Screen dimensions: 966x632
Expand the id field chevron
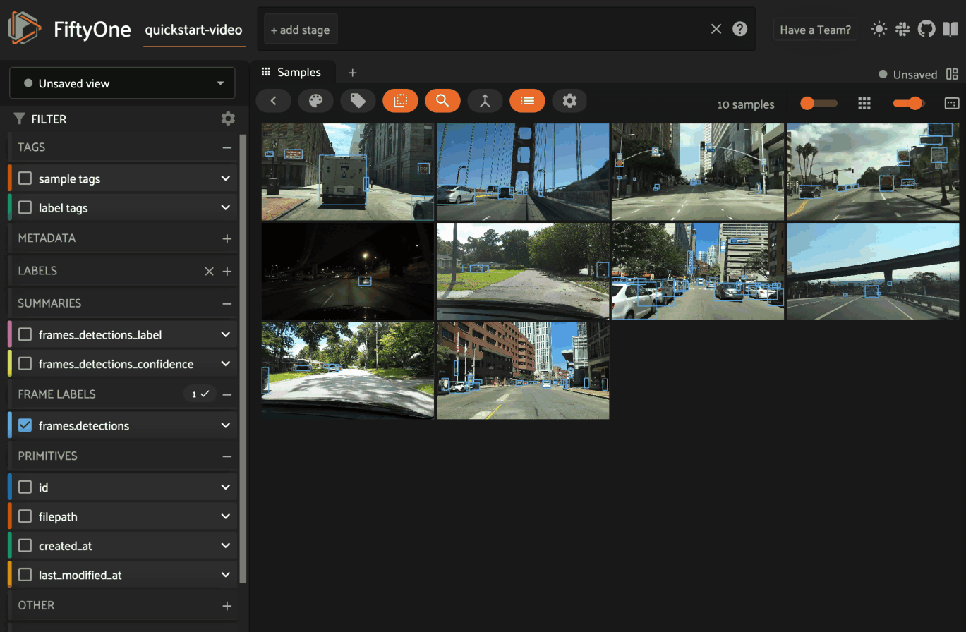pos(226,487)
